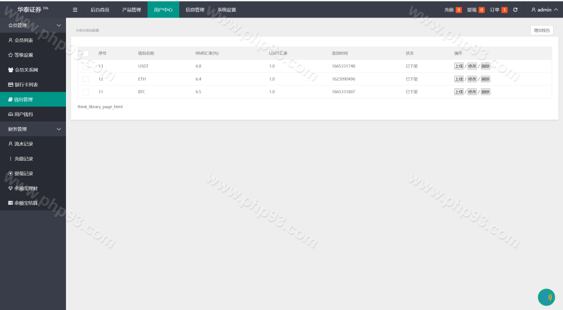Switch to the 产品管理 top tab
563x310 pixels.
131,10
